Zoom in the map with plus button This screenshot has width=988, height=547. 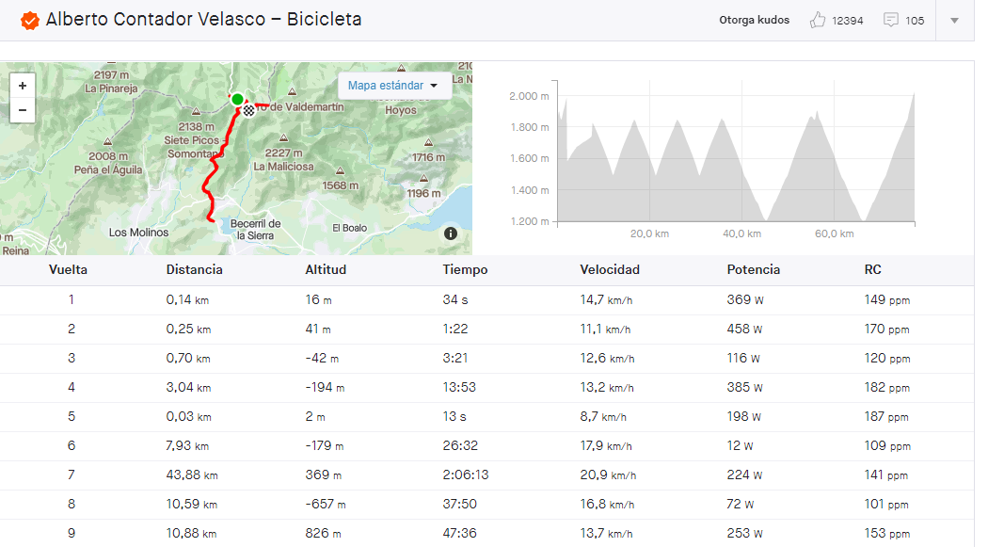(23, 86)
